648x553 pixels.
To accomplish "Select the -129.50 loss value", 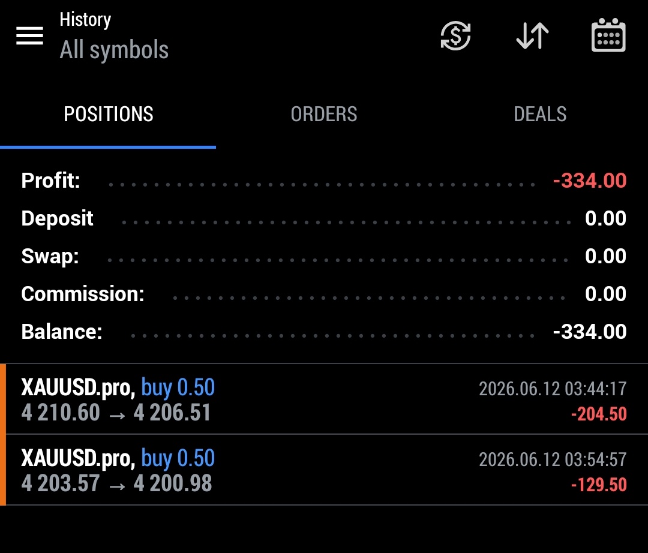I will click(x=599, y=485).
